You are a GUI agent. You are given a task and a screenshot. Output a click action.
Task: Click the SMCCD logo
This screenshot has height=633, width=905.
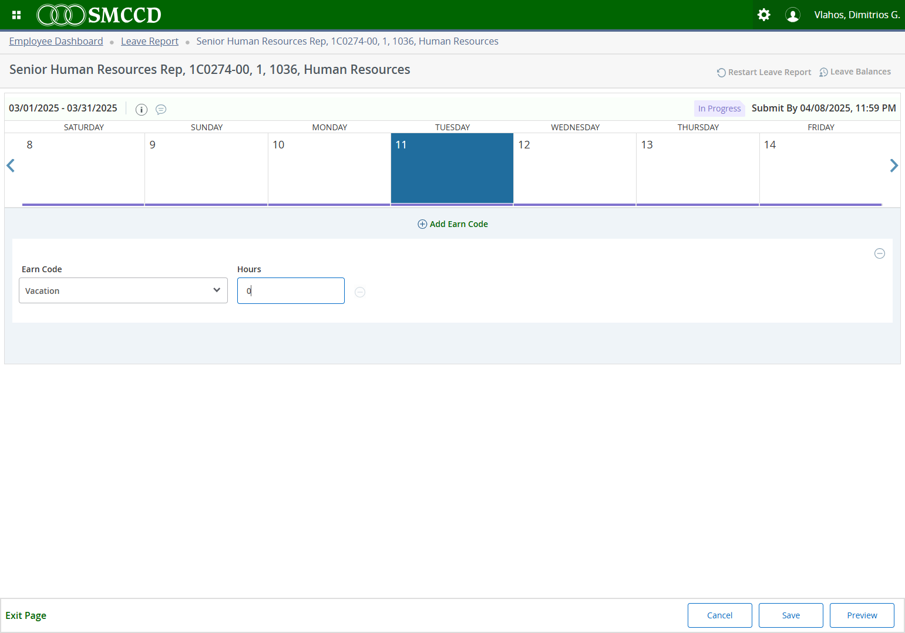99,15
